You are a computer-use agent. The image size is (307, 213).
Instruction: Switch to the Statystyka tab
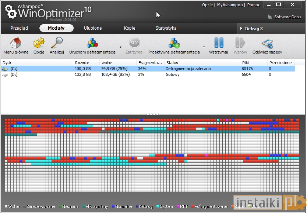coord(166,28)
